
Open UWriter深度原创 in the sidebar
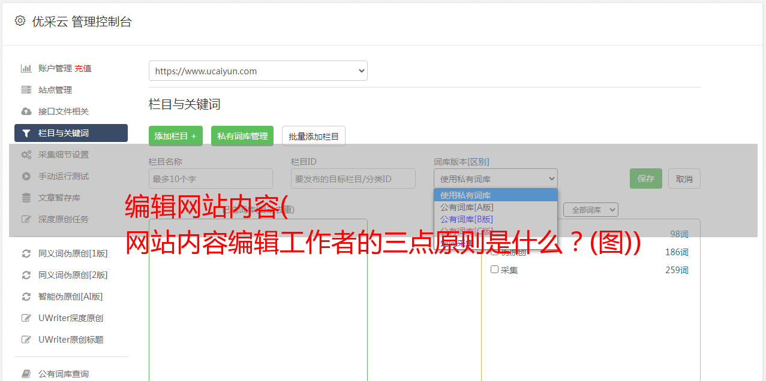71,318
